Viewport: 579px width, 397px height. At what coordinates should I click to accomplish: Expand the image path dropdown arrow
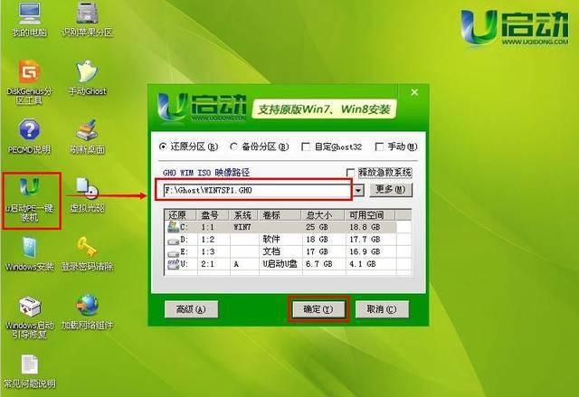(358, 191)
